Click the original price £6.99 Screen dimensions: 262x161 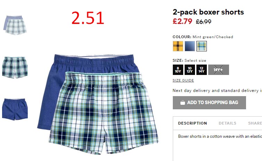click(203, 22)
